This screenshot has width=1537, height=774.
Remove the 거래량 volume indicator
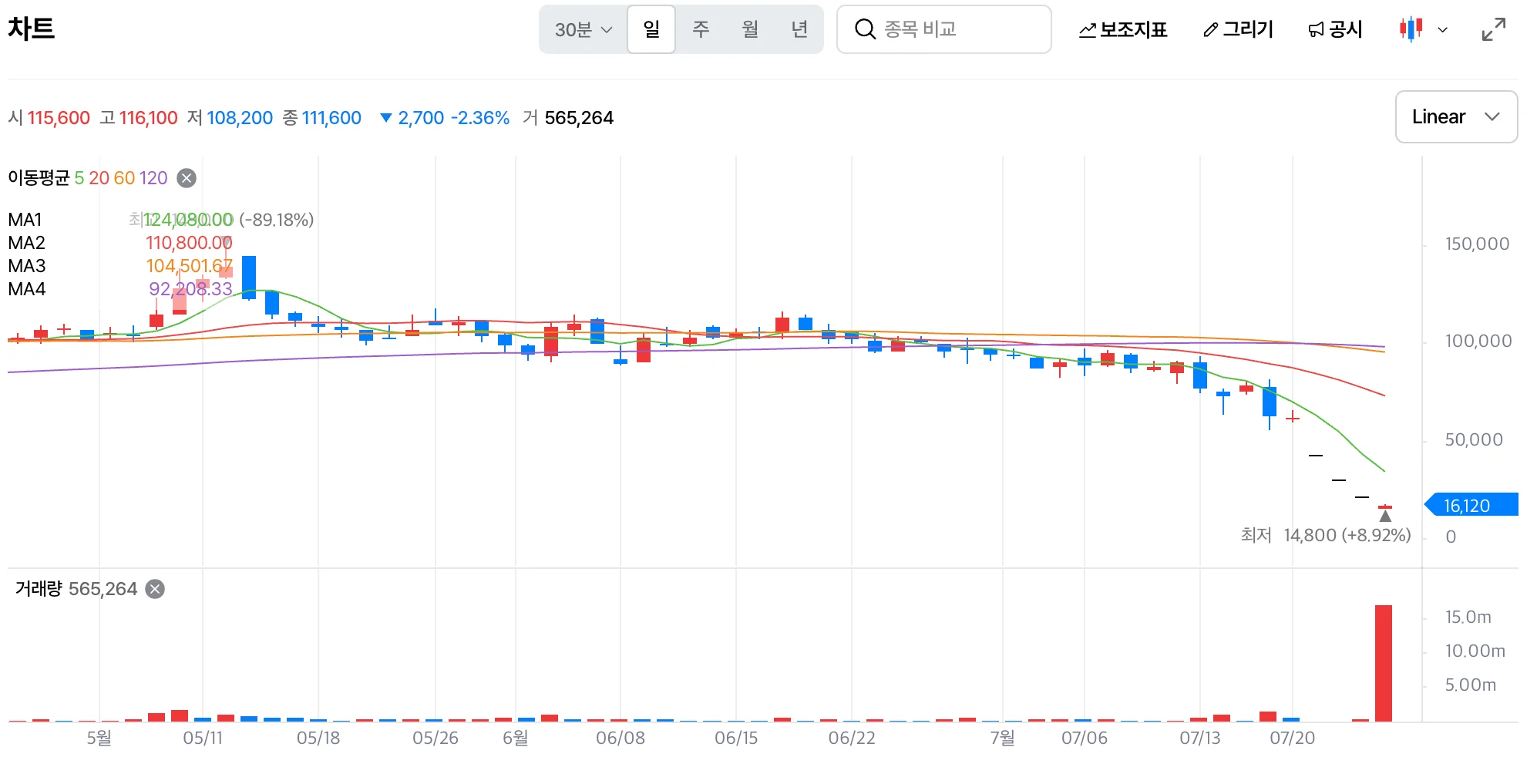[155, 589]
